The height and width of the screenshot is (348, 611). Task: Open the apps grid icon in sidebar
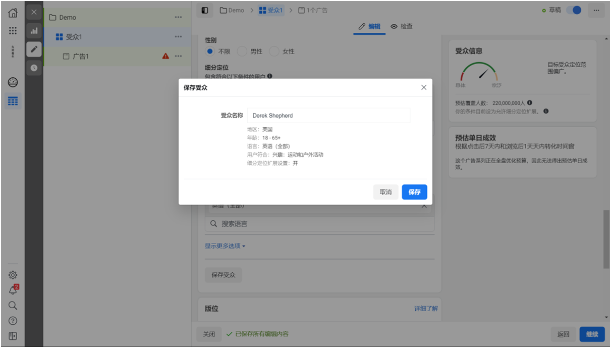coord(13,31)
